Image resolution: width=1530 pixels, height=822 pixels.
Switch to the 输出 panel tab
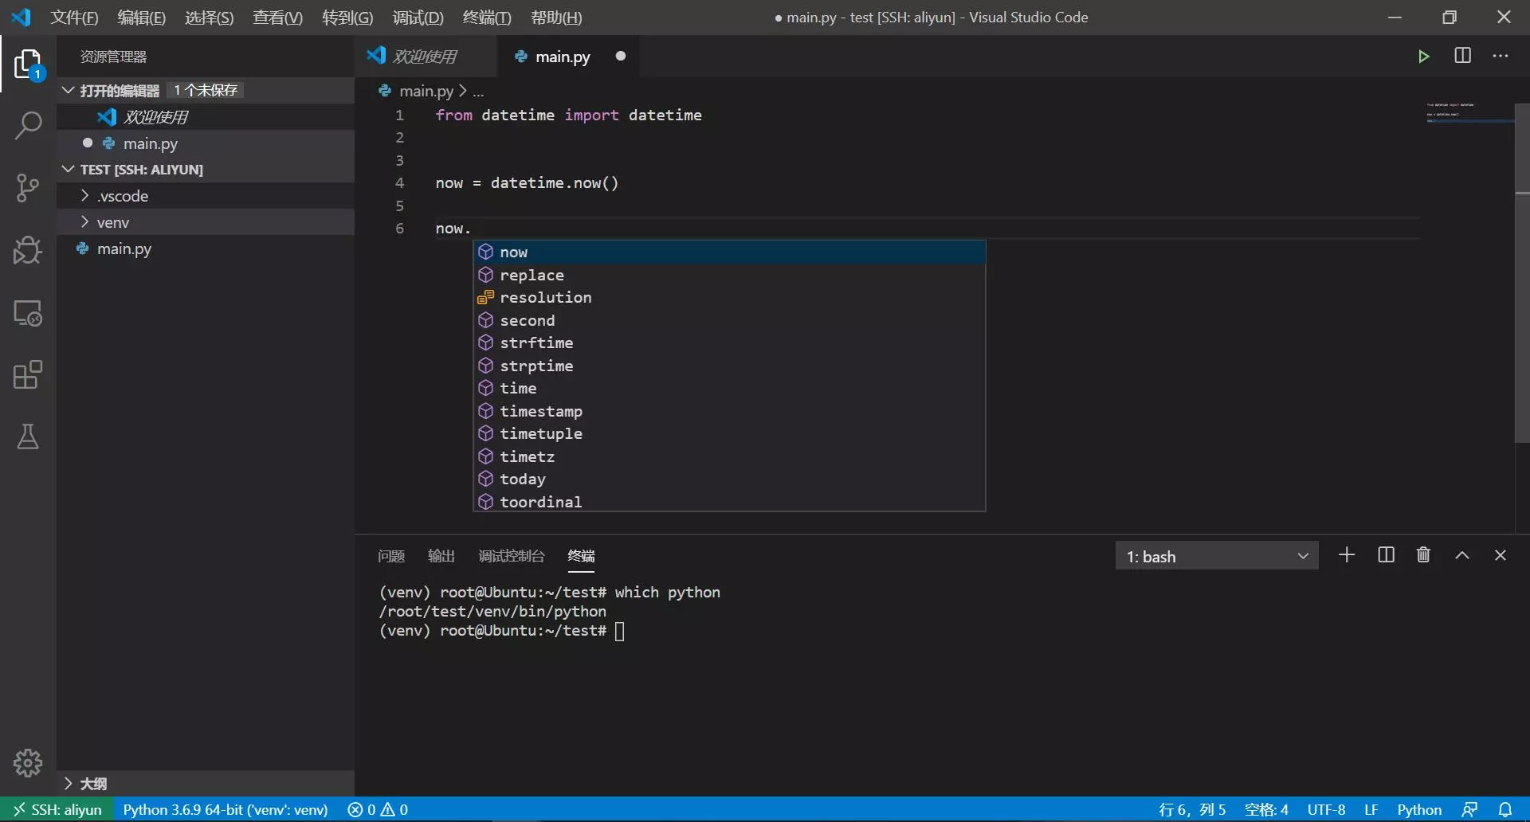pos(441,555)
